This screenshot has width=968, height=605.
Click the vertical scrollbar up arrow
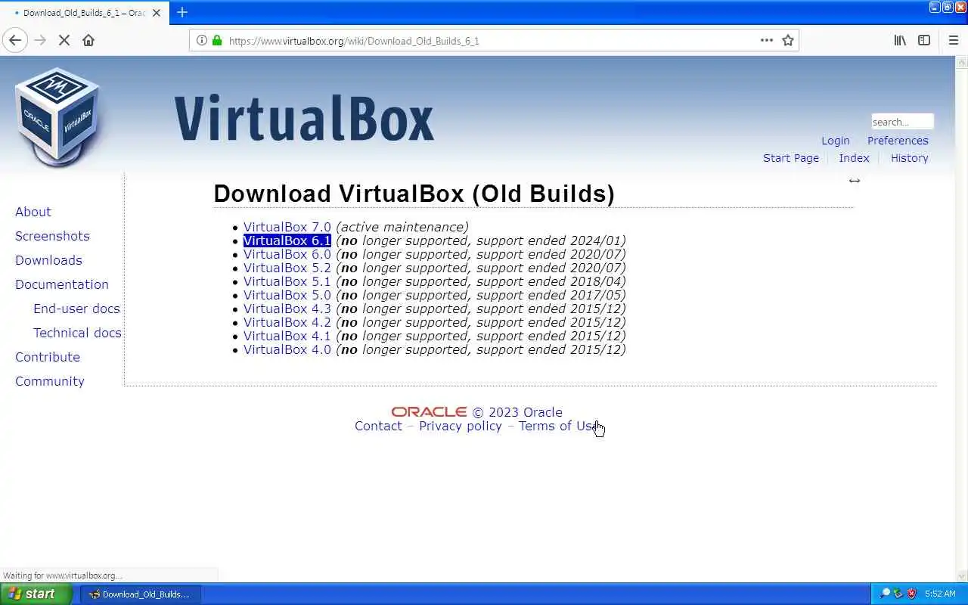pyautogui.click(x=962, y=62)
